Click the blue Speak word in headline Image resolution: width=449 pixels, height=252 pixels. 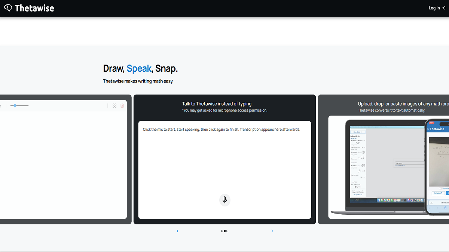[139, 68]
